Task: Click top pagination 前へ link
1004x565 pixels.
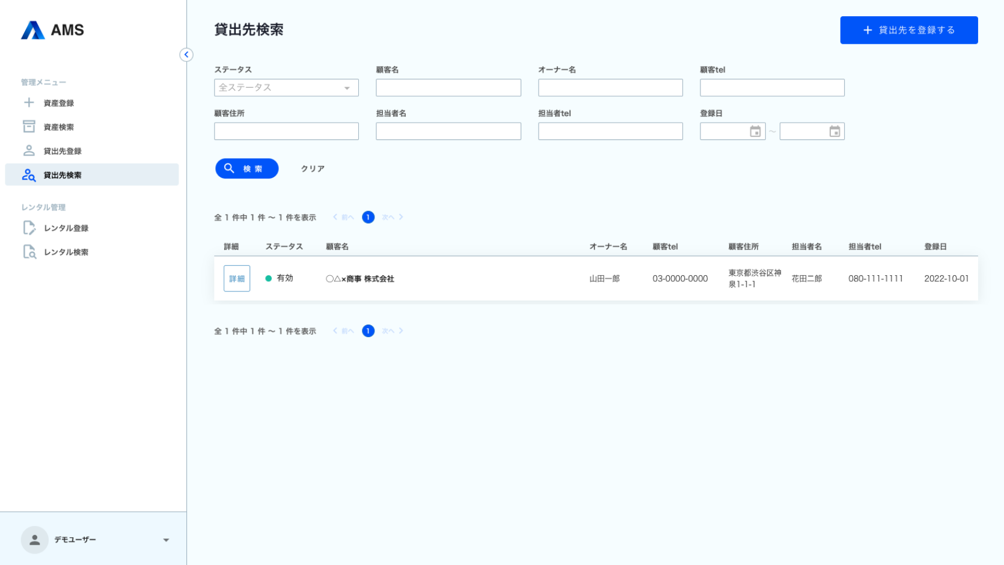Action: (344, 218)
